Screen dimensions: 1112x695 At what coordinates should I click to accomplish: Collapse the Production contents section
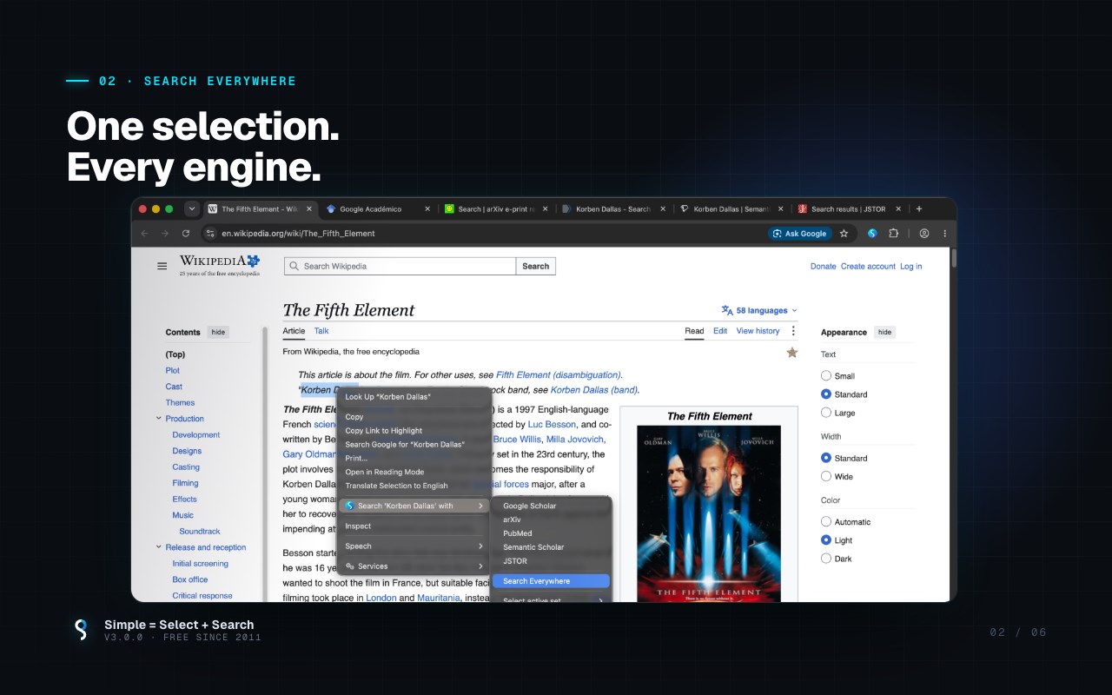pyautogui.click(x=159, y=419)
